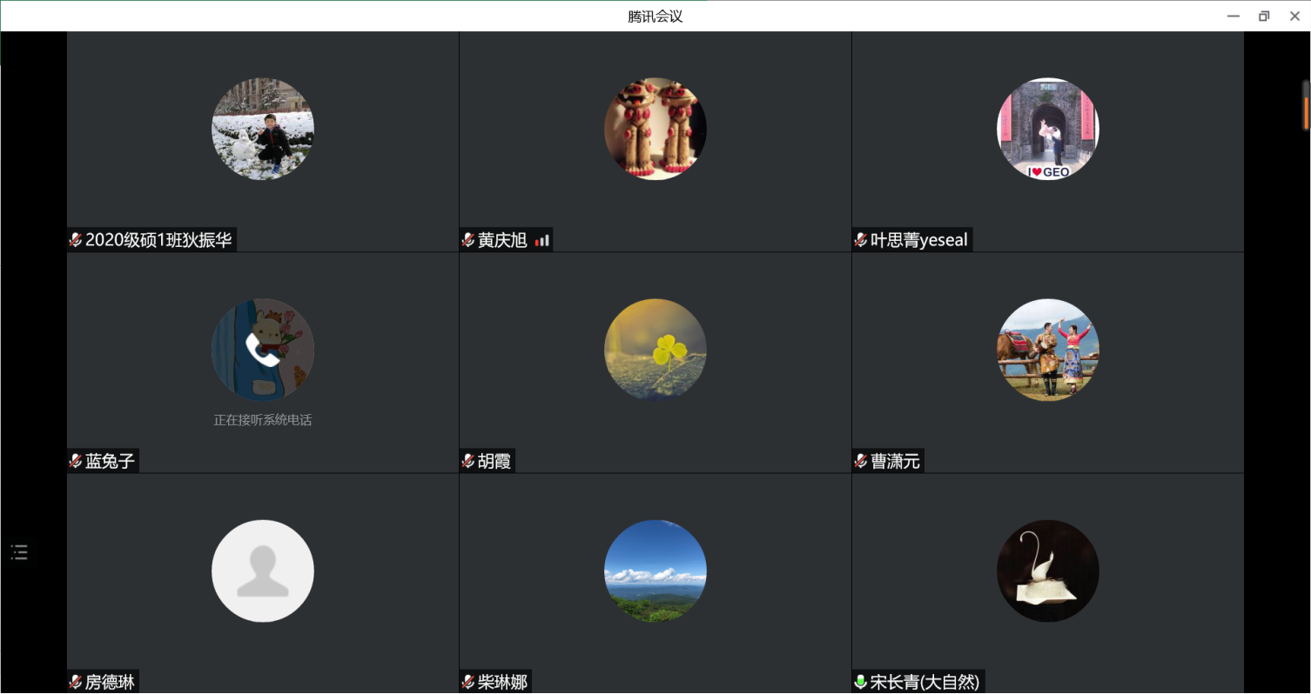Click the yellow clover avatar of 胡霞
1311x694 pixels.
click(x=655, y=350)
